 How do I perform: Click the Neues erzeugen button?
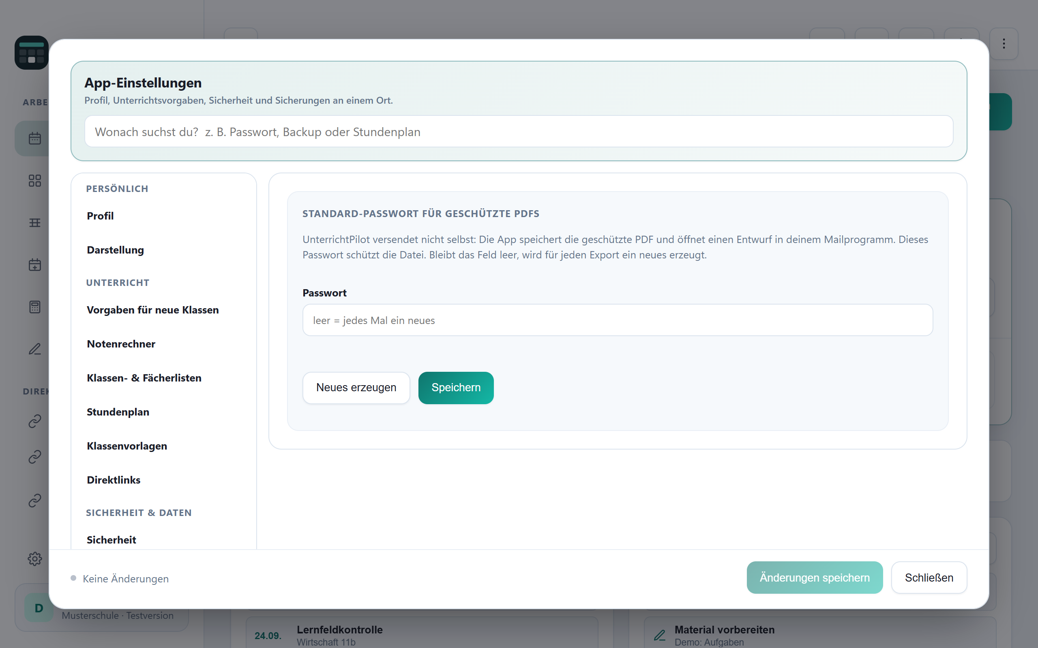tap(356, 388)
